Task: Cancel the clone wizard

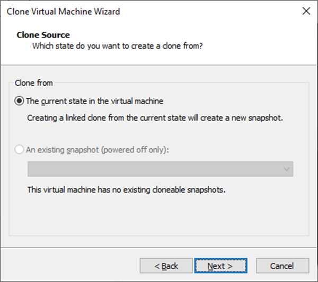Action: 282,266
